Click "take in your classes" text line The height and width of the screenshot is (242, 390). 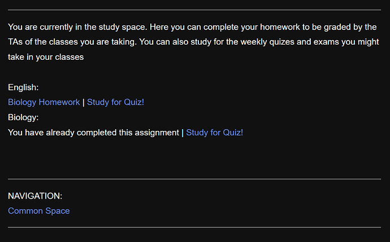click(x=46, y=57)
